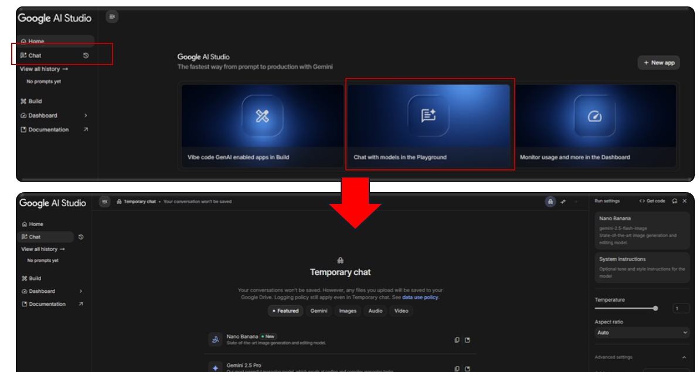Image resolution: width=700 pixels, height=372 pixels.
Task: Open Home in the upper screenshot's sidebar
Action: 56,41
